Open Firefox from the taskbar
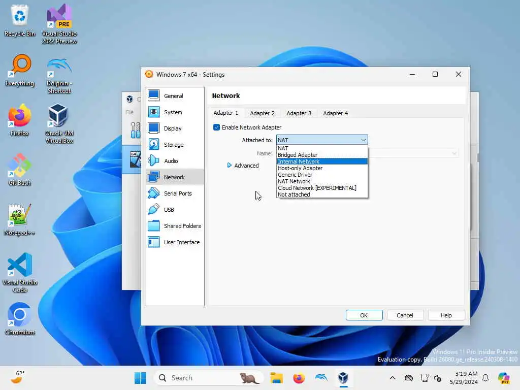The image size is (520, 390). pos(299,378)
